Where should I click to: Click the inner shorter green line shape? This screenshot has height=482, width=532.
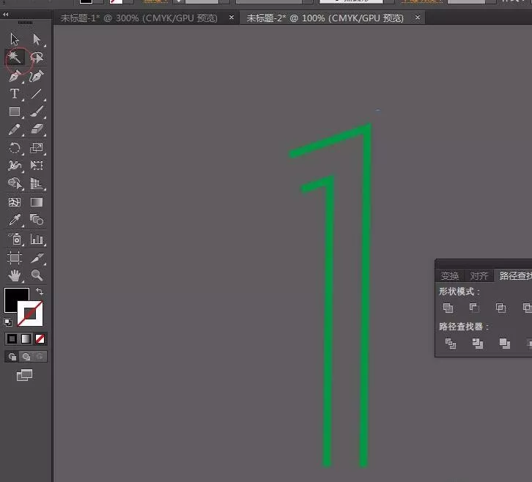point(328,305)
